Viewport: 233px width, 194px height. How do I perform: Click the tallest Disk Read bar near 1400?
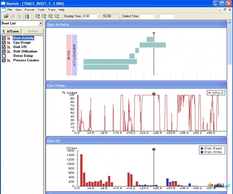(x=81, y=170)
